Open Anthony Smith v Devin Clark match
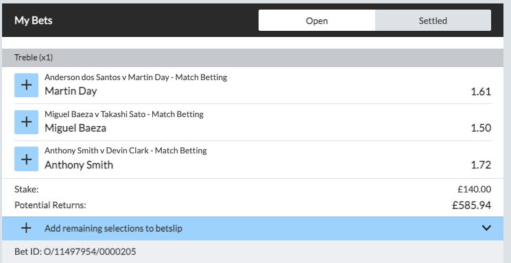511x263 pixels. (126, 151)
